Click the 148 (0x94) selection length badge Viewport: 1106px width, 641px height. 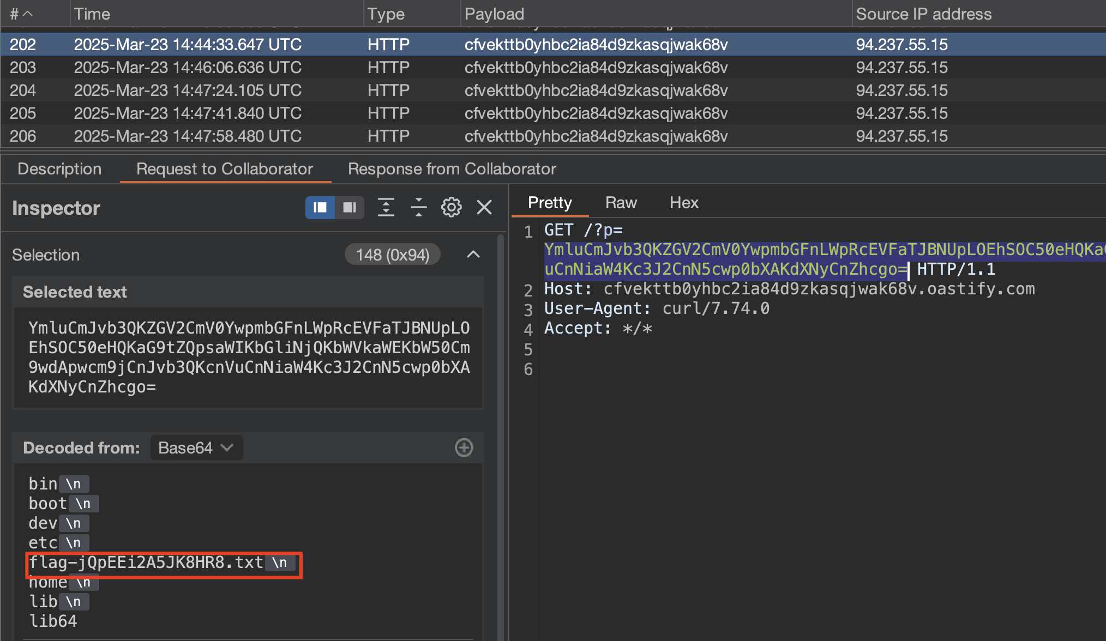click(393, 255)
